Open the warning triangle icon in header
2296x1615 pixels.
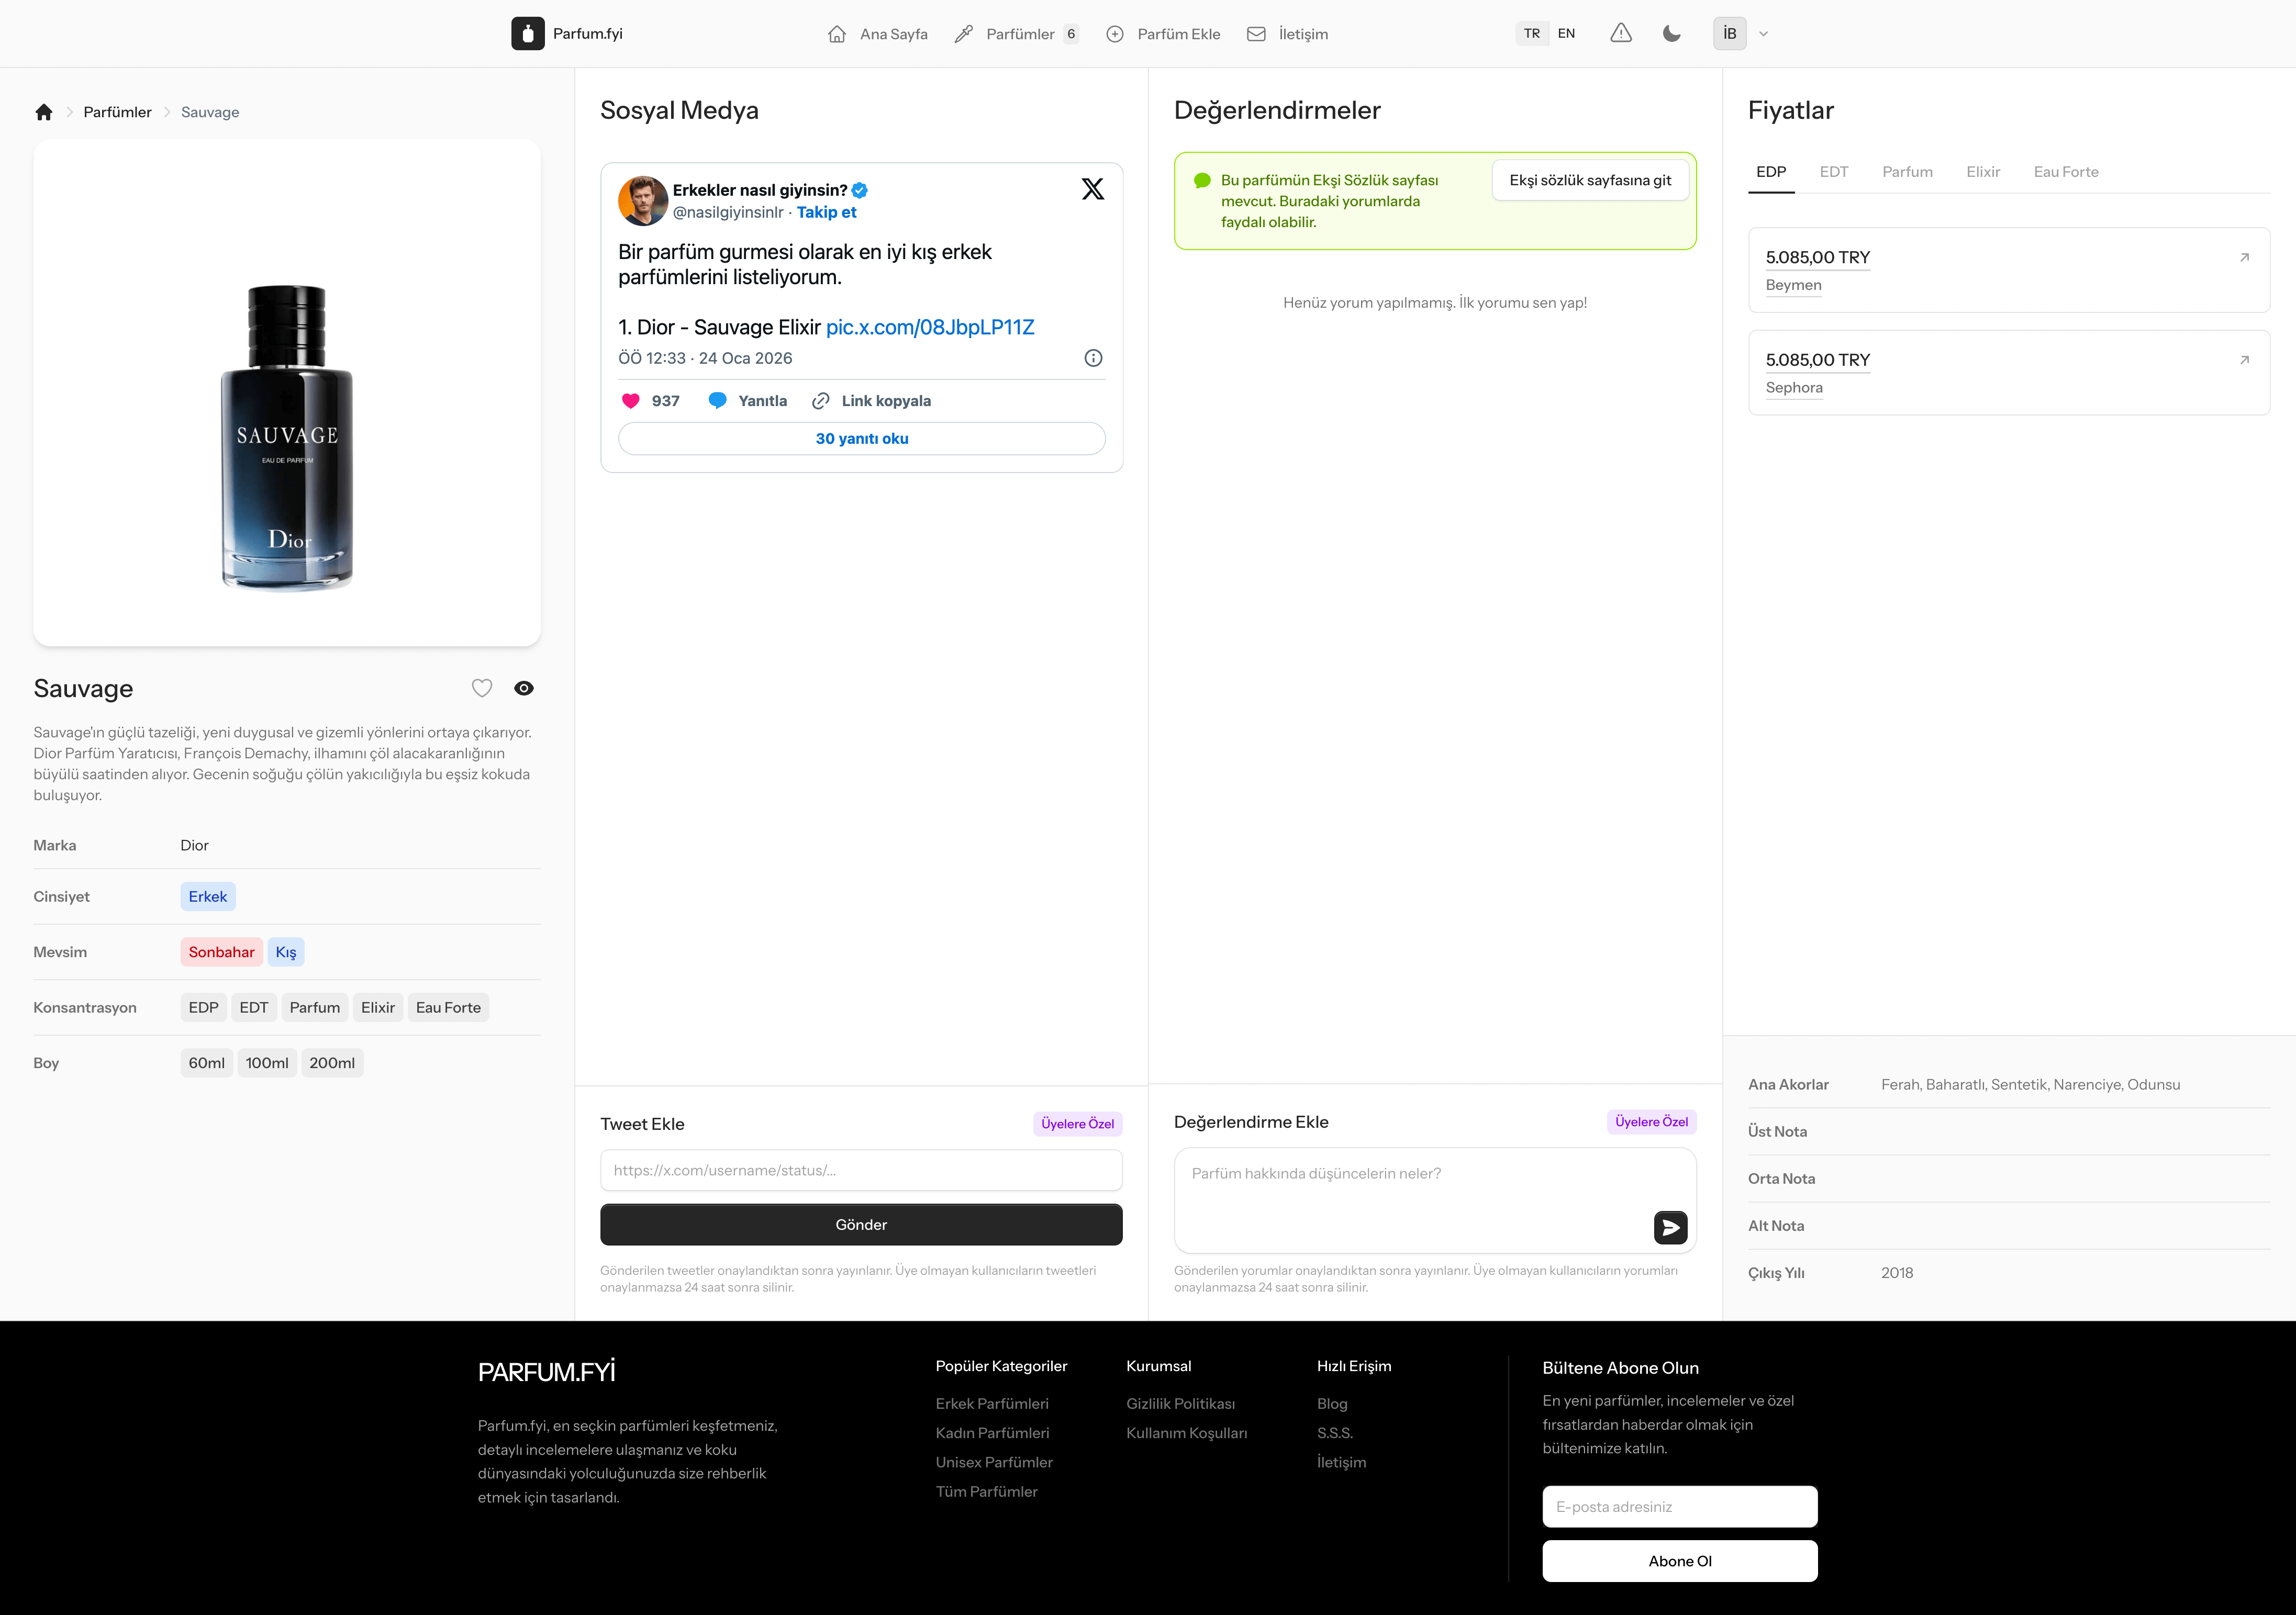1621,33
